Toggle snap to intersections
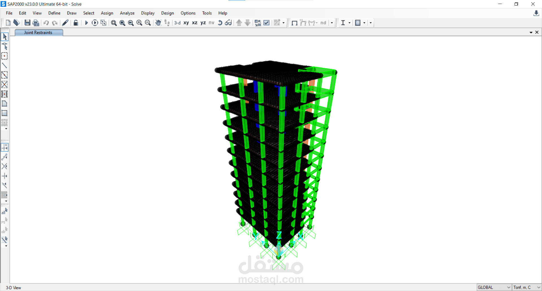This screenshot has width=542, height=291. 5,166
